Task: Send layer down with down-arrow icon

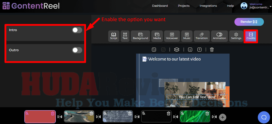Action: pyautogui.click(x=190, y=50)
